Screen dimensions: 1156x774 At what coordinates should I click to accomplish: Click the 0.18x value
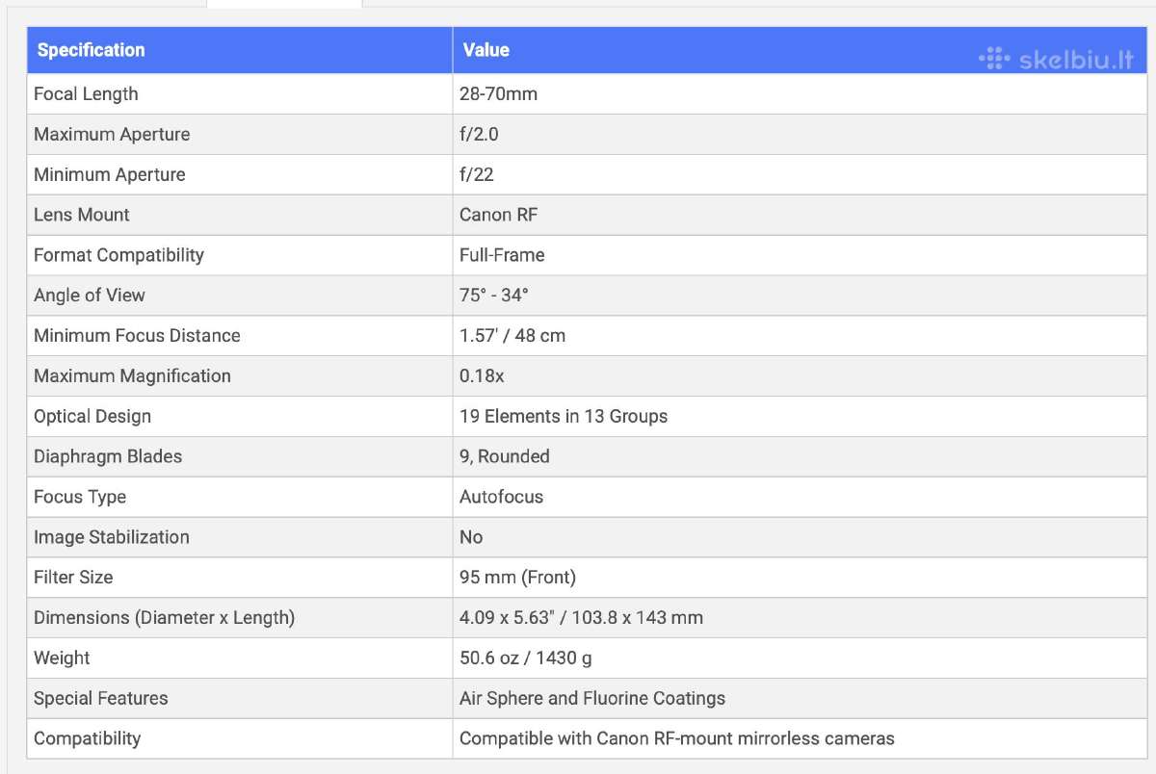point(482,376)
